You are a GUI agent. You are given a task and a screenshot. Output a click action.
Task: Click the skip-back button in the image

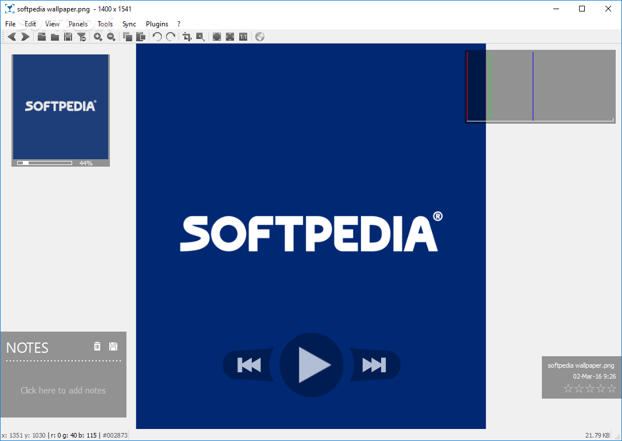click(x=248, y=365)
